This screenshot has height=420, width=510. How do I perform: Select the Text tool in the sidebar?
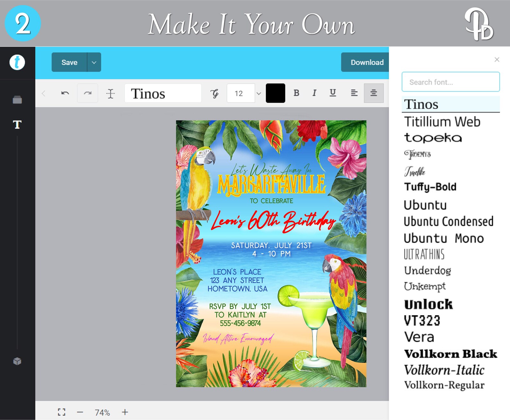point(17,124)
